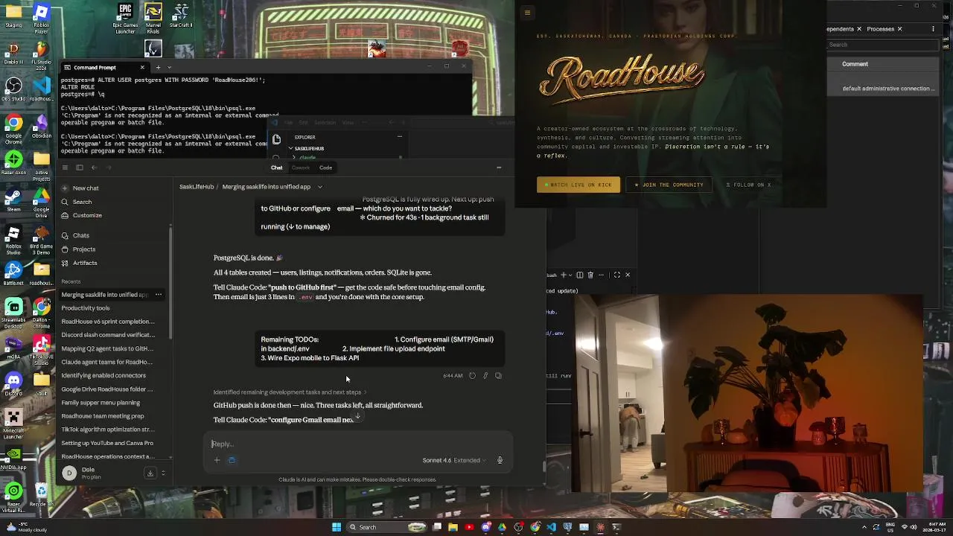953x536 pixels.
Task: Click the Command Prompt taskbar icon
Action: 616,527
